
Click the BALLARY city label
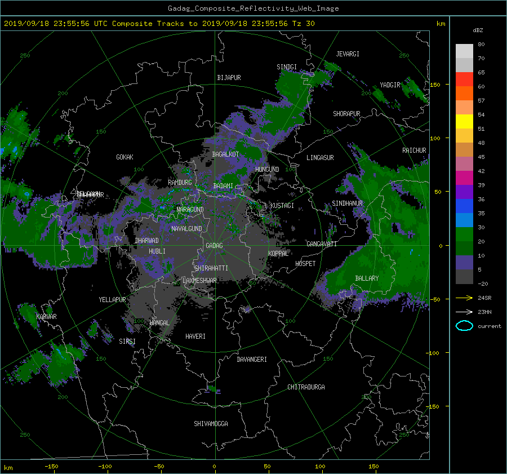point(367,278)
